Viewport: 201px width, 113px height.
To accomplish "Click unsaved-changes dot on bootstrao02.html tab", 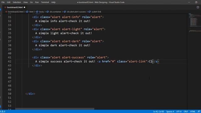I will pyautogui.click(x=24, y=7).
